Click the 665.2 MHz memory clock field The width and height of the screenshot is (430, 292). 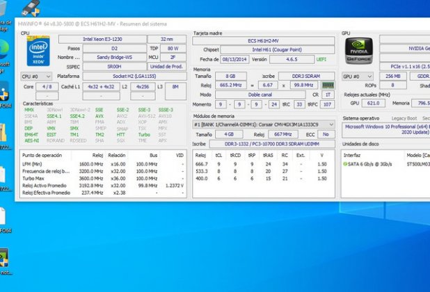point(230,86)
